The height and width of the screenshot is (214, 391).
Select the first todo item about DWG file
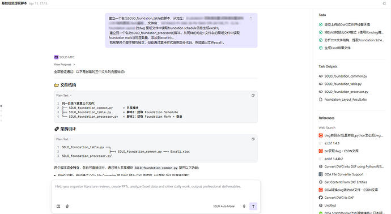tap(347, 25)
